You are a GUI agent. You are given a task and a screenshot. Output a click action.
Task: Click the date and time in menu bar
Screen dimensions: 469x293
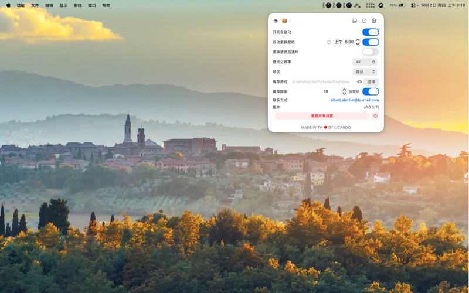pyautogui.click(x=443, y=5)
